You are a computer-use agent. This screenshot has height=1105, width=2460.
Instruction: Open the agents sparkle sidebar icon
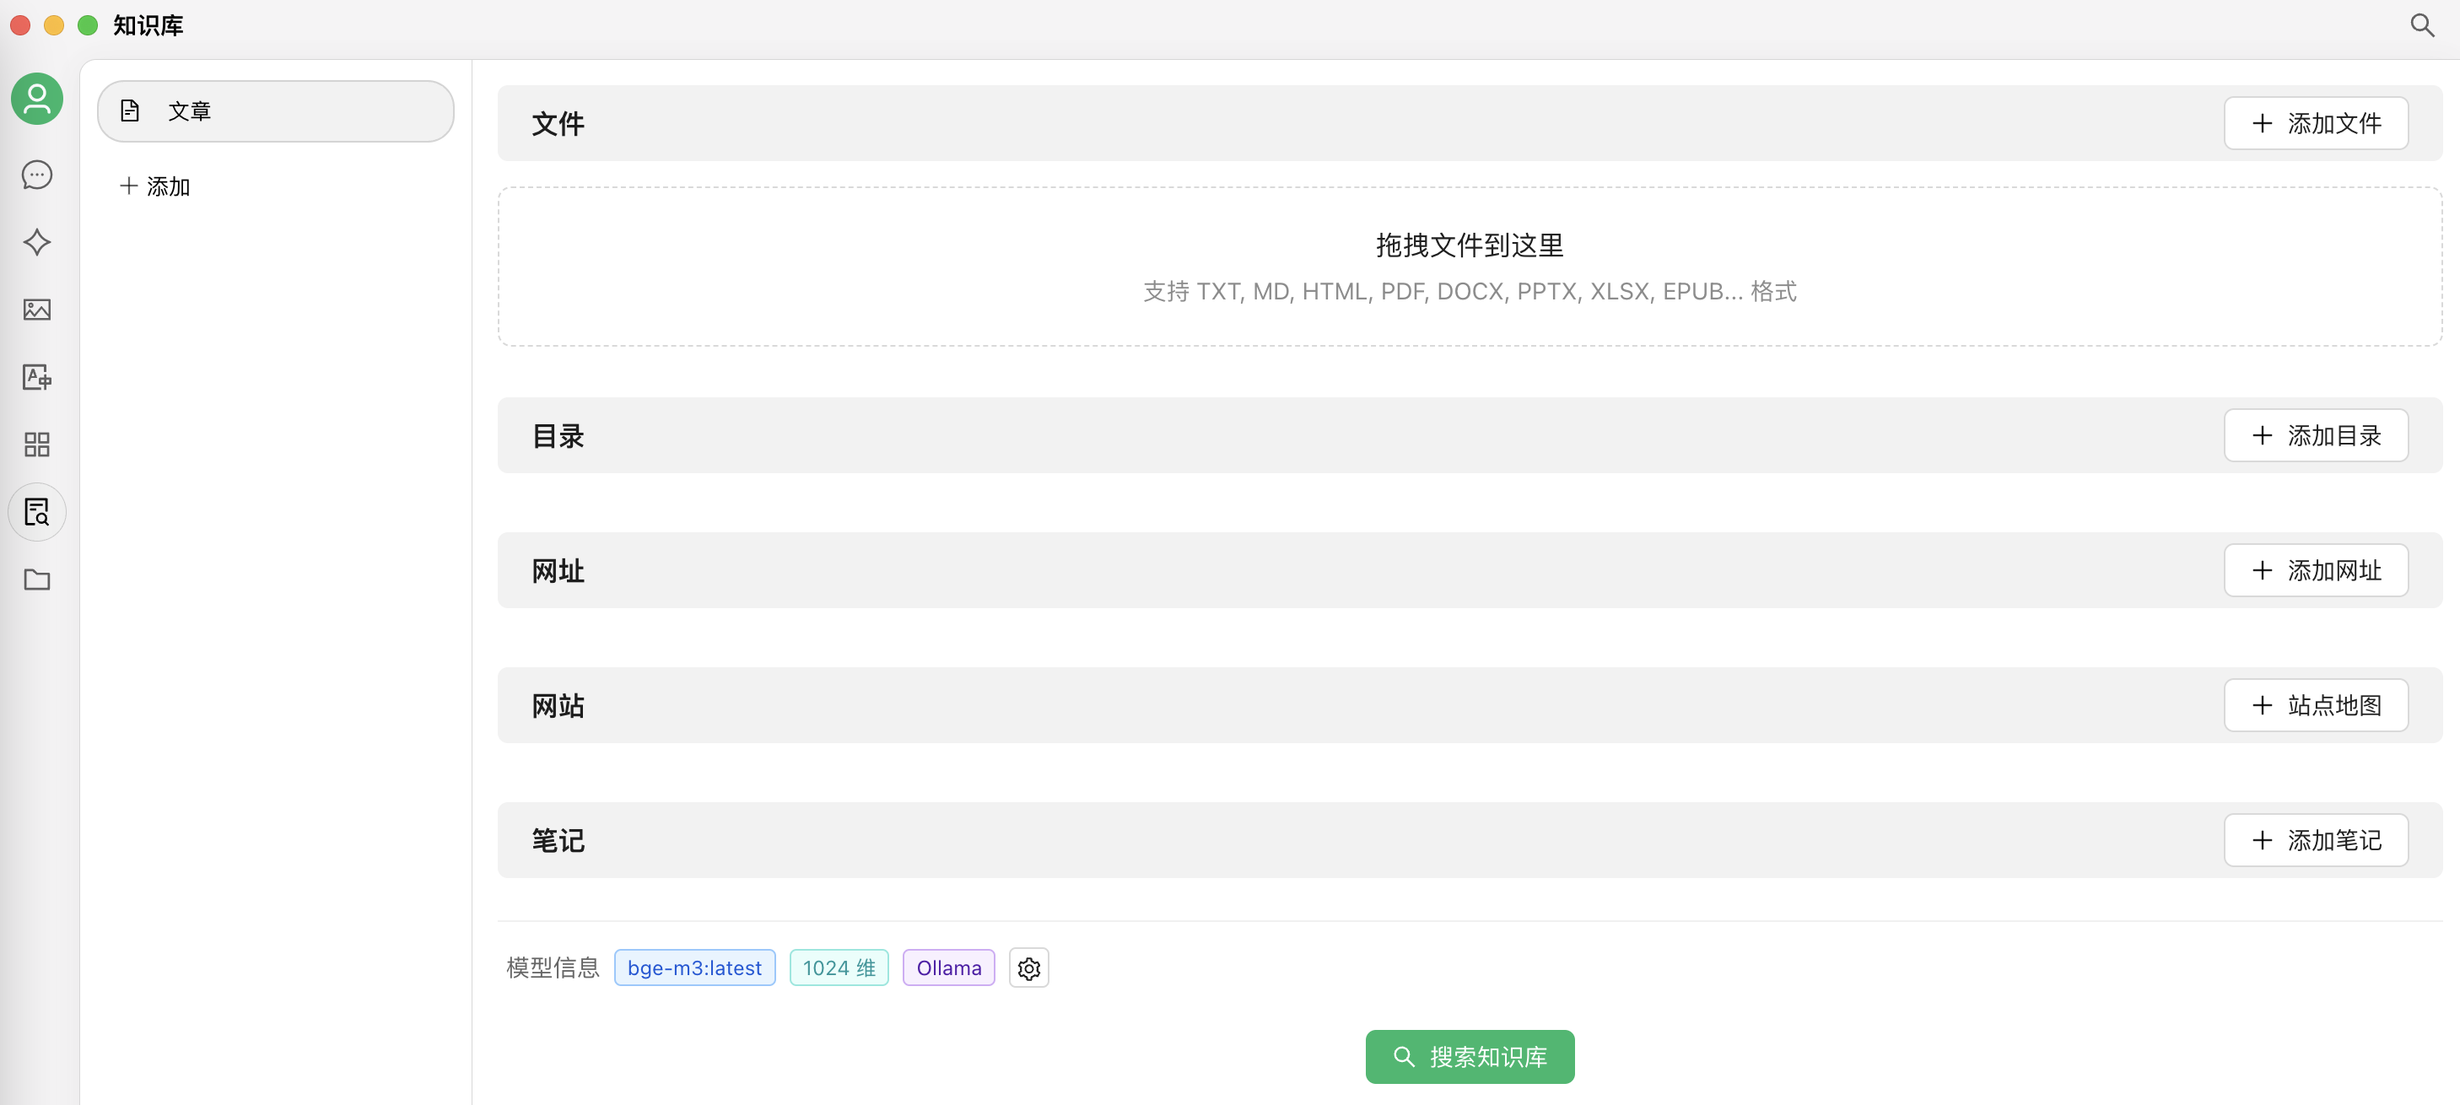pyautogui.click(x=36, y=243)
